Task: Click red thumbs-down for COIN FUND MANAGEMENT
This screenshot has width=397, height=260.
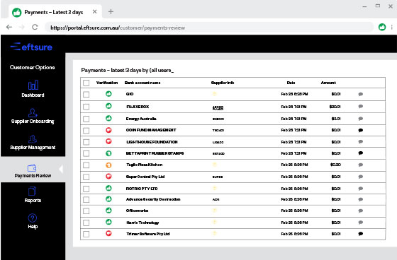Action: [x=108, y=130]
